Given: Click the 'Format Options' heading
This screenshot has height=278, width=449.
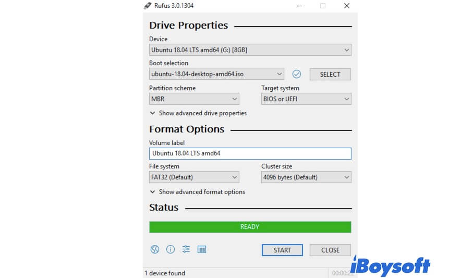Looking at the screenshot, I should point(187,129).
